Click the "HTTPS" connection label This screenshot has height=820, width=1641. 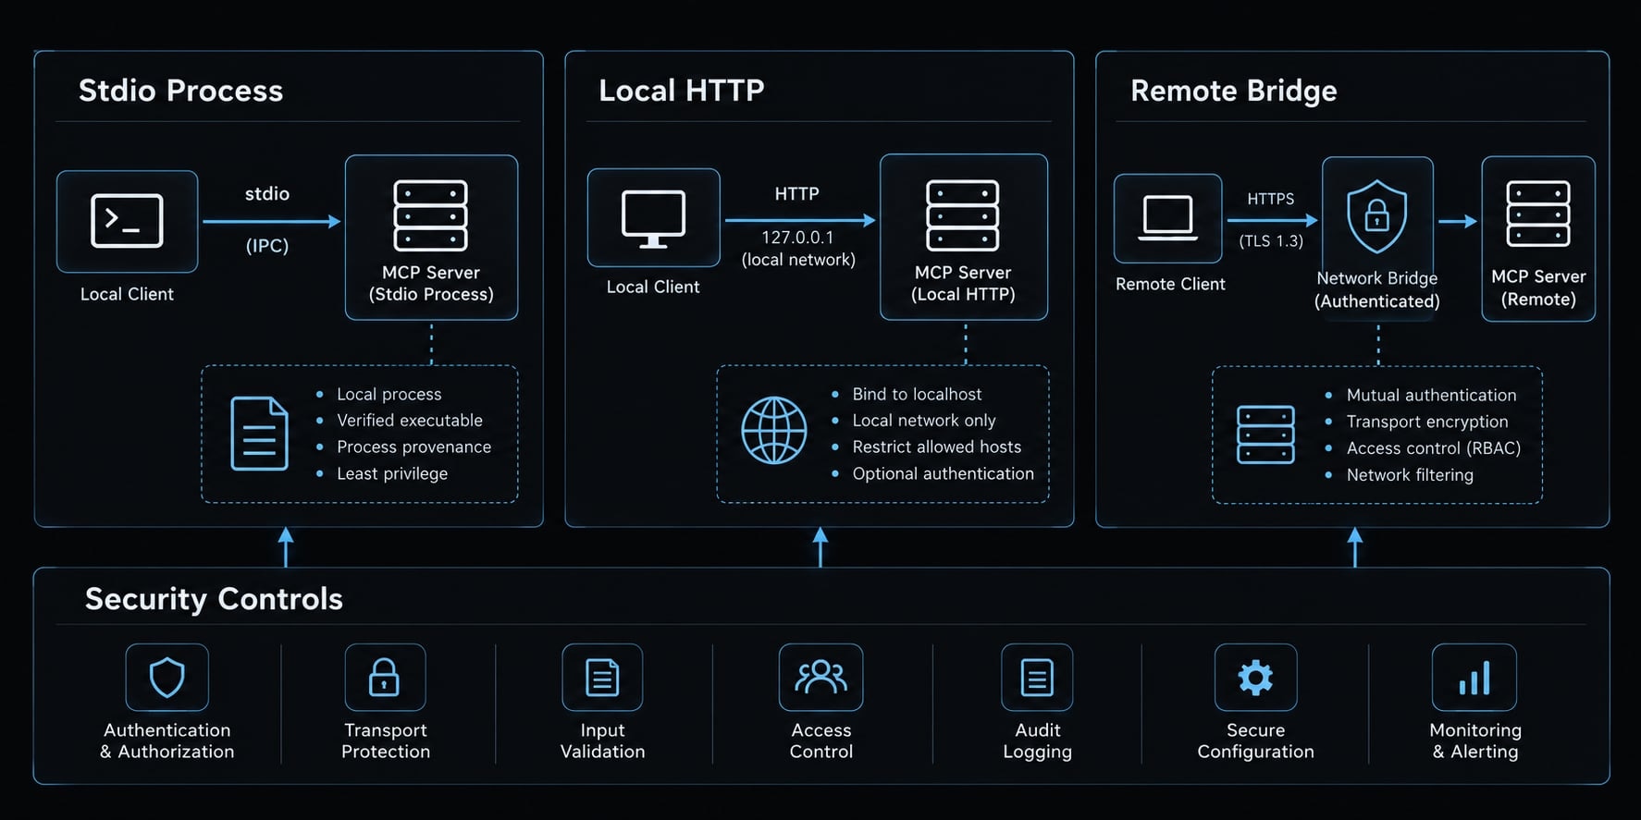pos(1271,199)
